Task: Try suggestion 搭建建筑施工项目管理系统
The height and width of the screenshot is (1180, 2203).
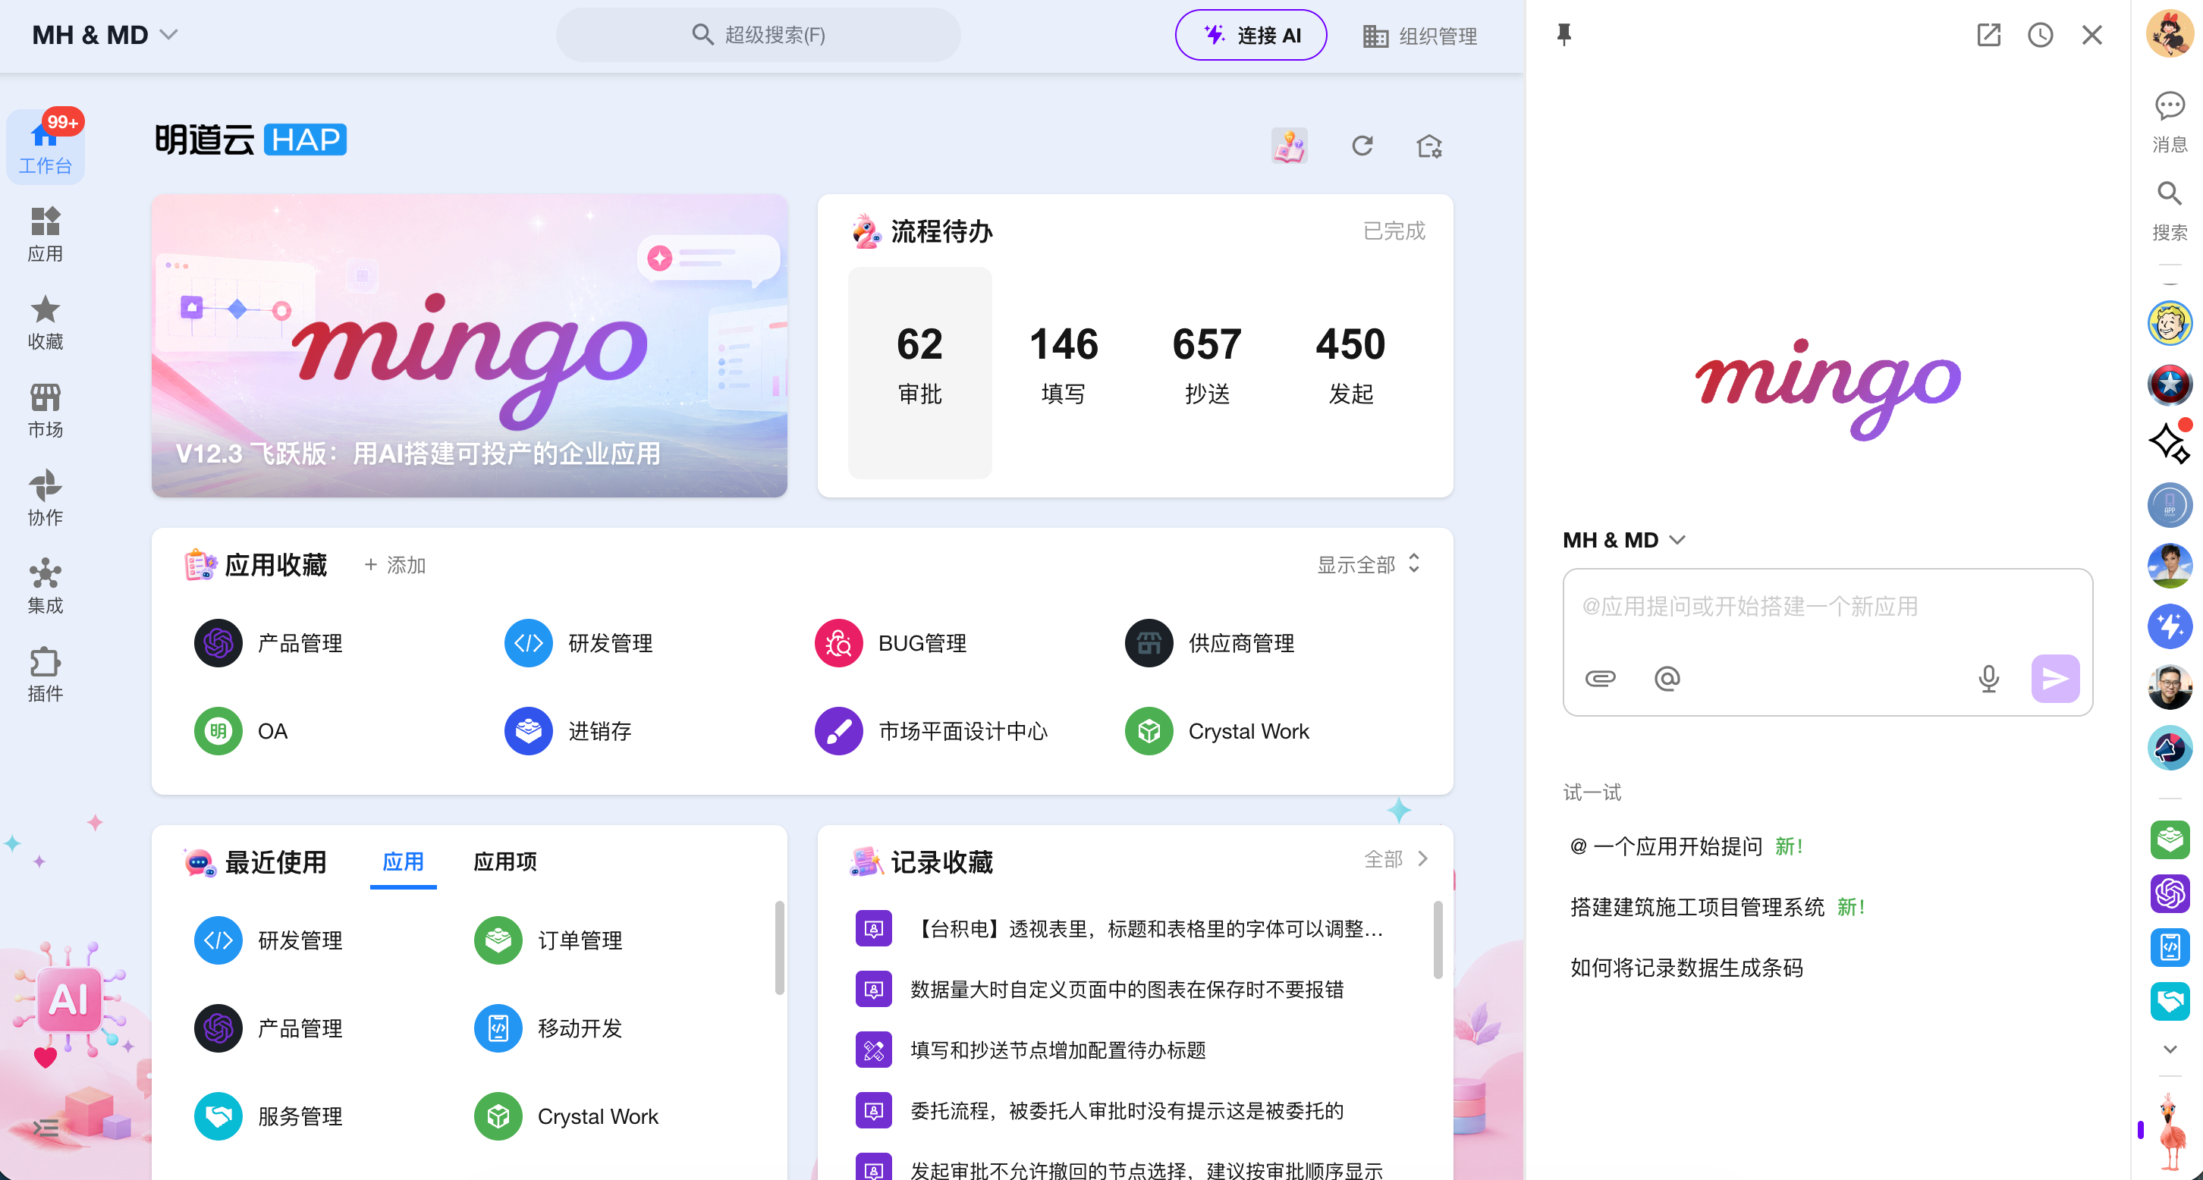Action: 1697,907
